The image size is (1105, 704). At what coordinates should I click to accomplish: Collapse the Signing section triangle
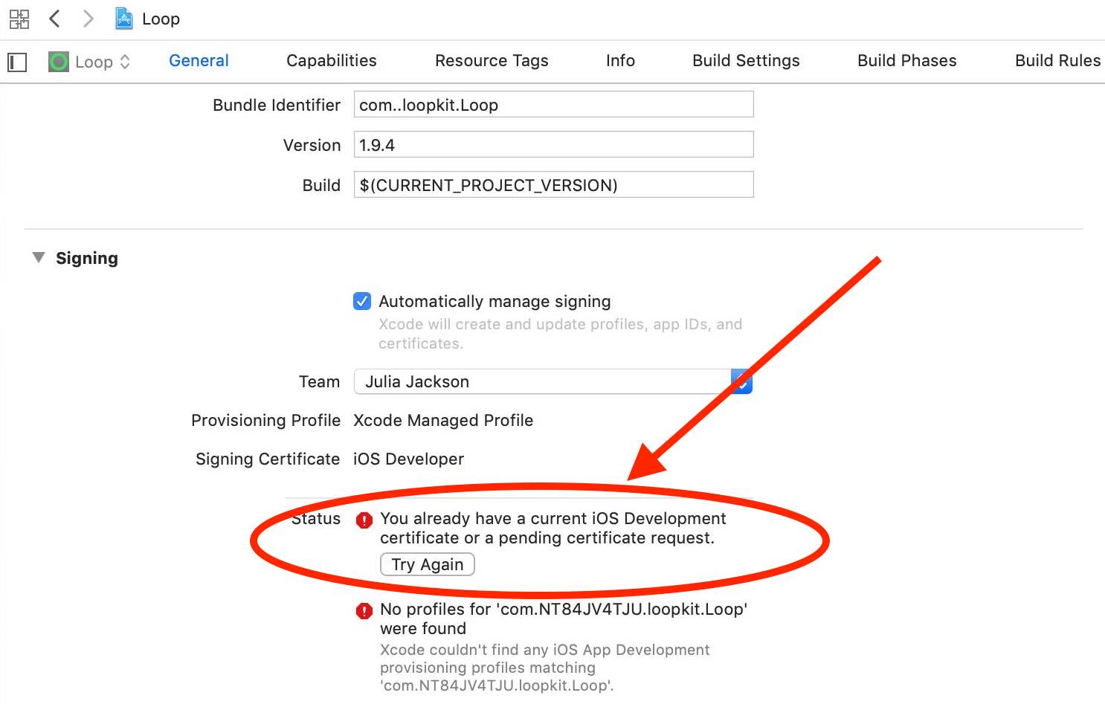point(39,258)
